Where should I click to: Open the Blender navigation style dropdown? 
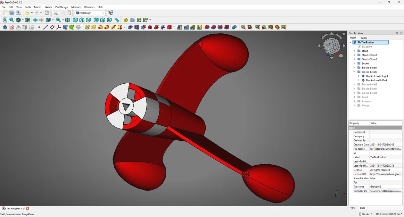(x=365, y=214)
